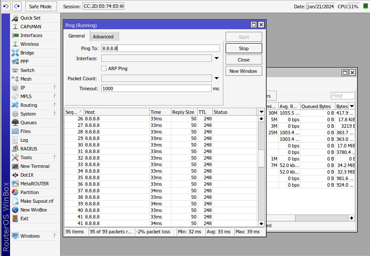Open the Interfaces list icon
The width and height of the screenshot is (370, 256).
click(x=15, y=35)
